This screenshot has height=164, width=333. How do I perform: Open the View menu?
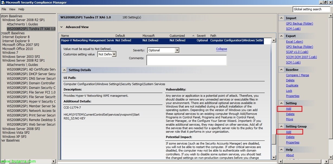pyautogui.click(x=12, y=9)
